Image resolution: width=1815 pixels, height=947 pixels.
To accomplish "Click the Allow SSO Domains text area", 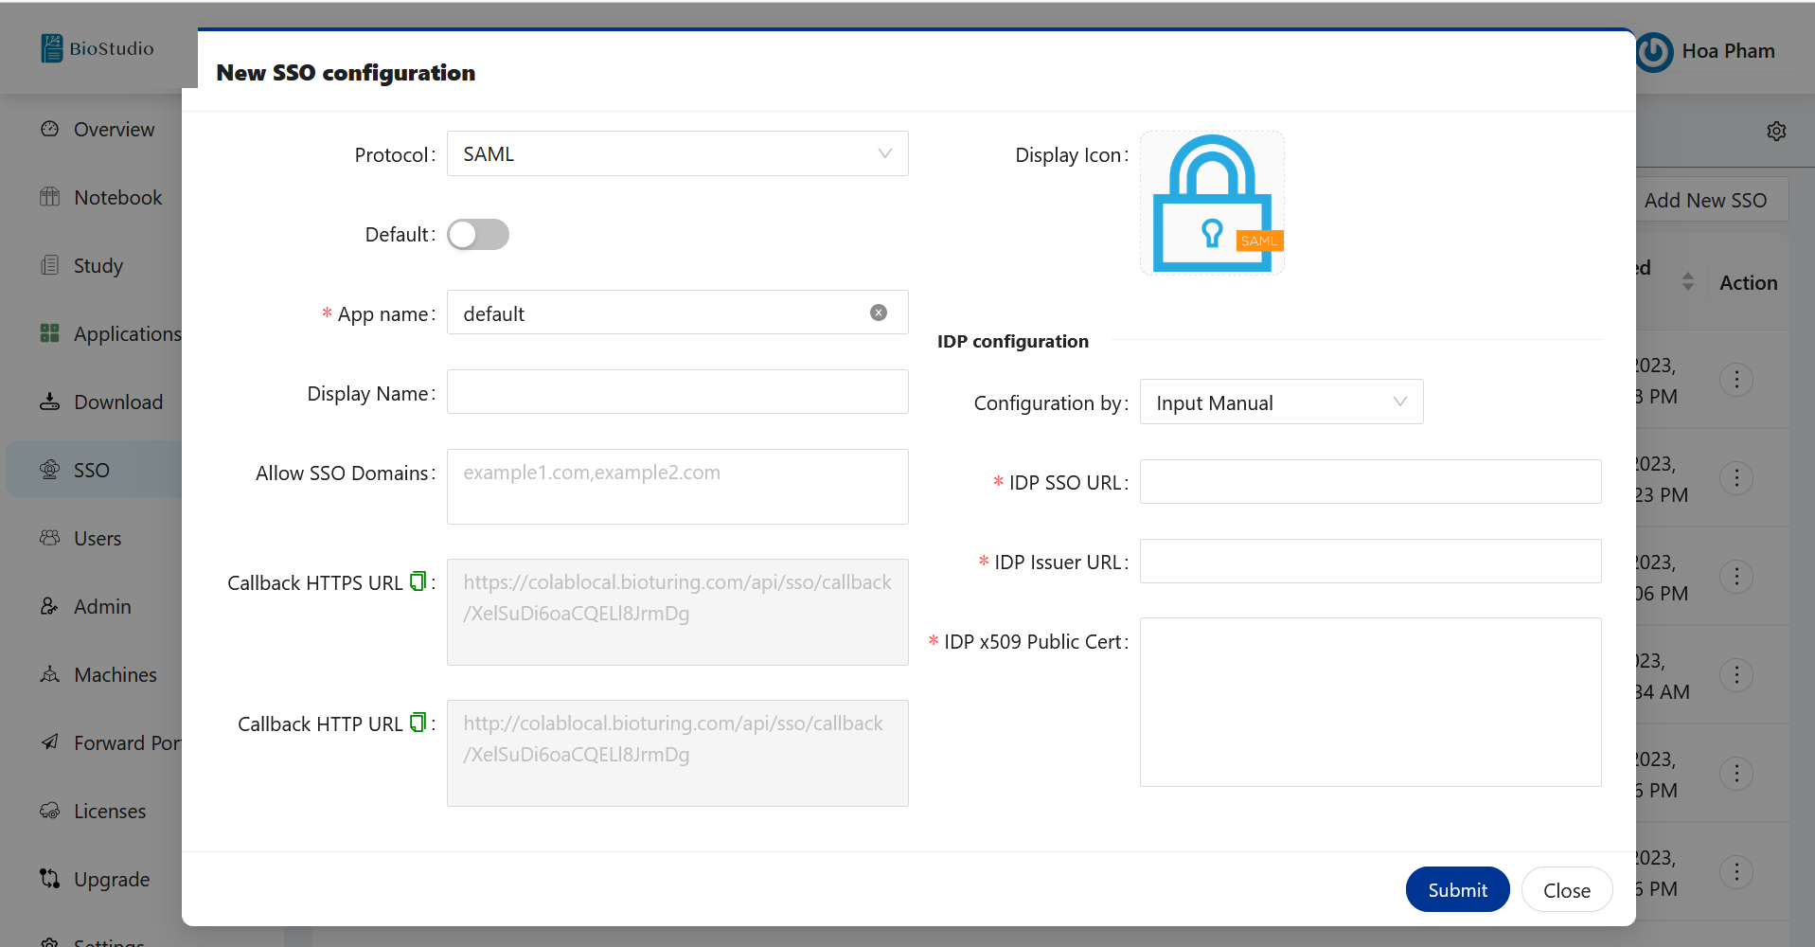I will [677, 487].
